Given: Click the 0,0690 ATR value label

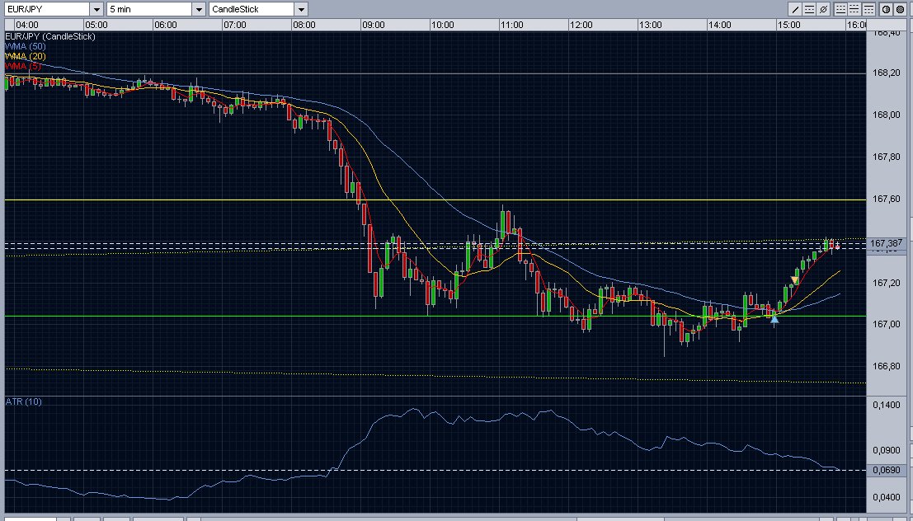Looking at the screenshot, I should [x=888, y=470].
